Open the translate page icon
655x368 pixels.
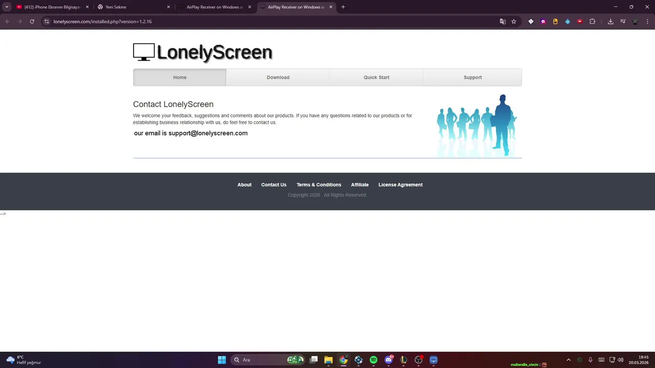point(503,21)
